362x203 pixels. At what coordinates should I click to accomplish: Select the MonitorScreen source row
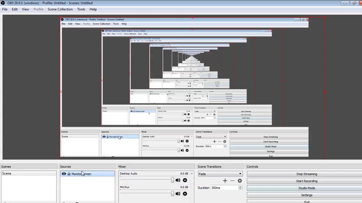pos(87,174)
